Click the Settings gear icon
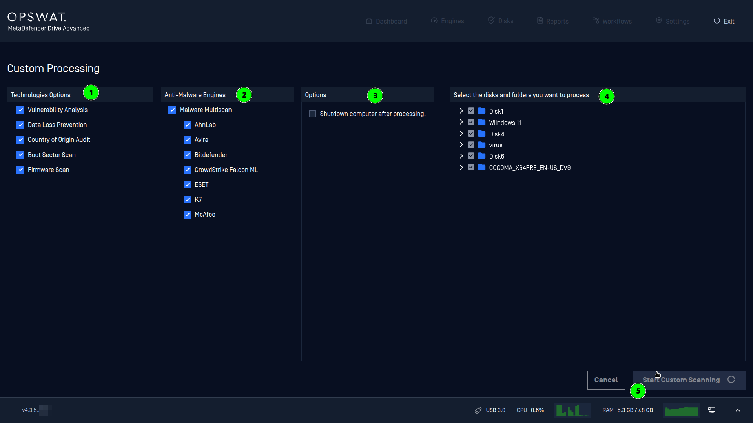Image resolution: width=753 pixels, height=423 pixels. pyautogui.click(x=659, y=20)
